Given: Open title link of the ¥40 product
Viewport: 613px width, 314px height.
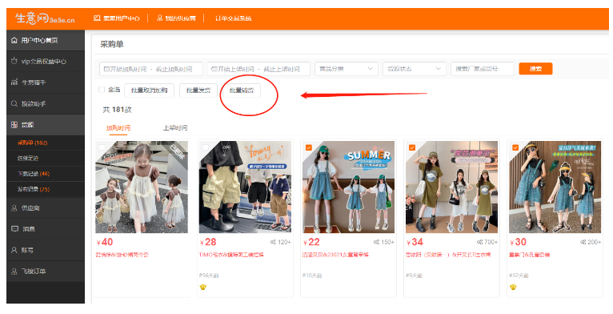Looking at the screenshot, I should [x=122, y=255].
